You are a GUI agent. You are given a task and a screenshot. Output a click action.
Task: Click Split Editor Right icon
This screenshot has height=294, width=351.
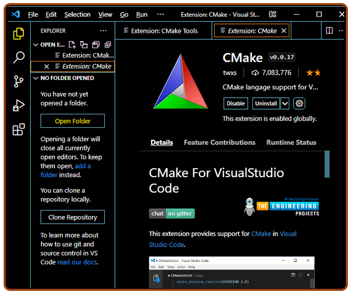pyautogui.click(x=329, y=31)
